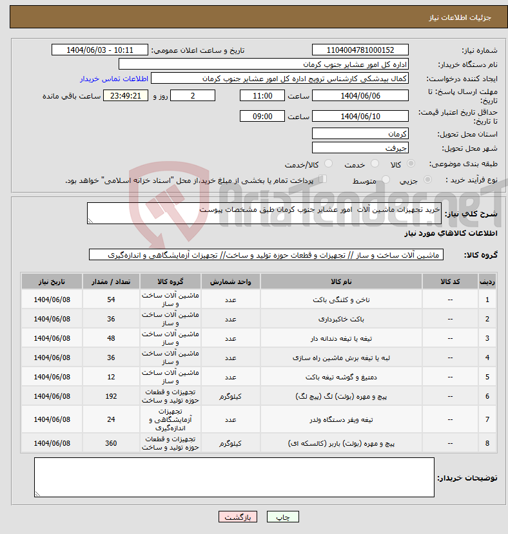The width and height of the screenshot is (508, 534).
Task: Select the خدمت radio button
Action: click(375, 164)
